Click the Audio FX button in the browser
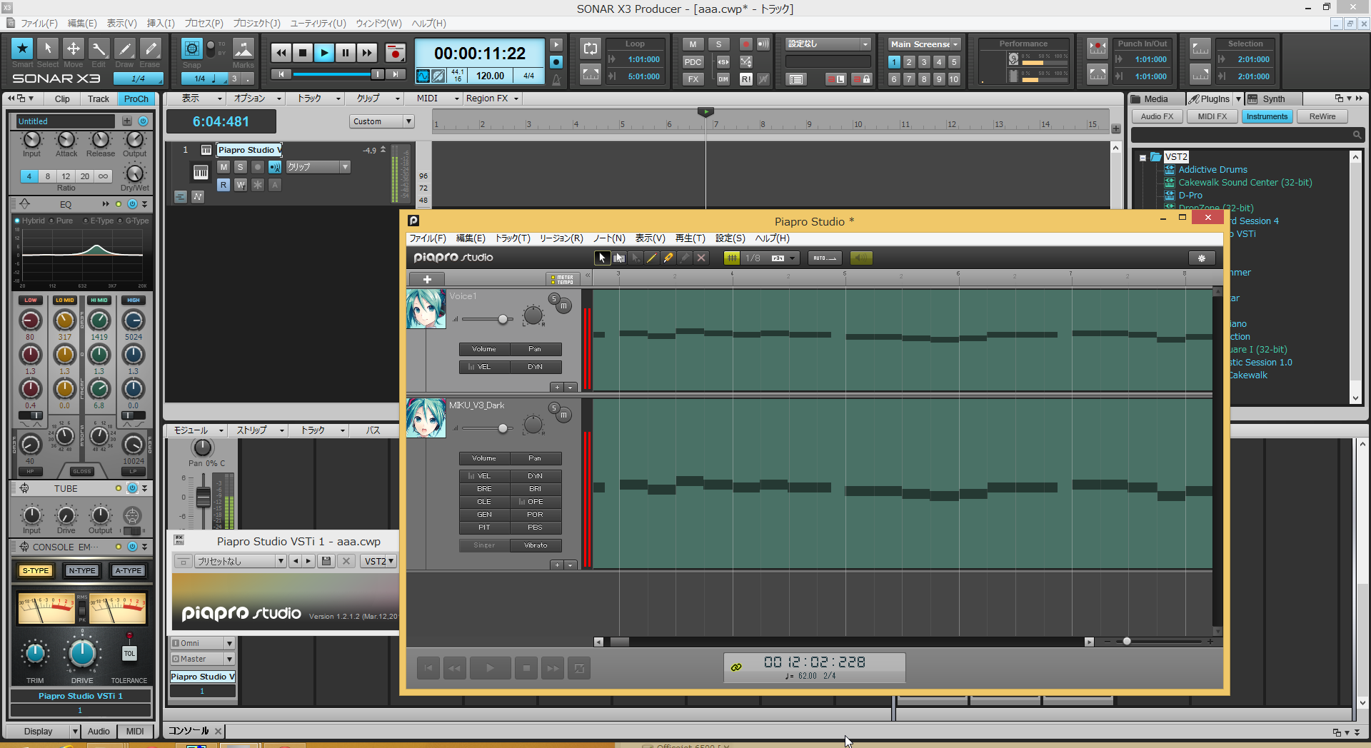The height and width of the screenshot is (748, 1371). (1157, 116)
